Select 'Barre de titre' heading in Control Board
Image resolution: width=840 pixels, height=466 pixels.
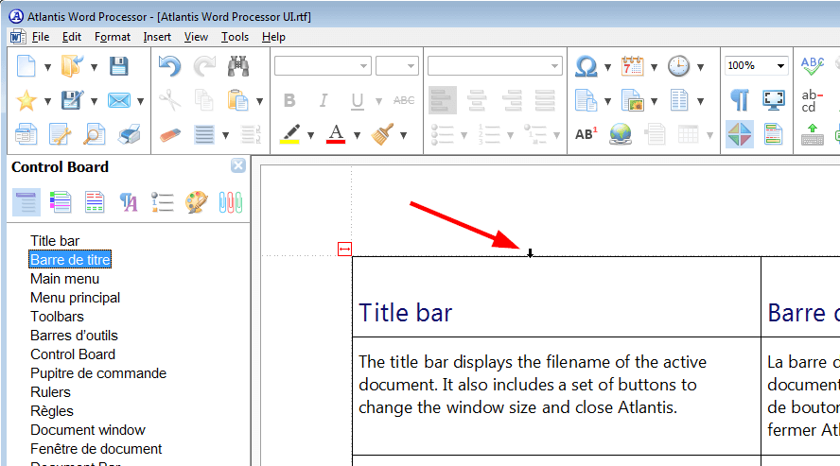click(x=70, y=260)
